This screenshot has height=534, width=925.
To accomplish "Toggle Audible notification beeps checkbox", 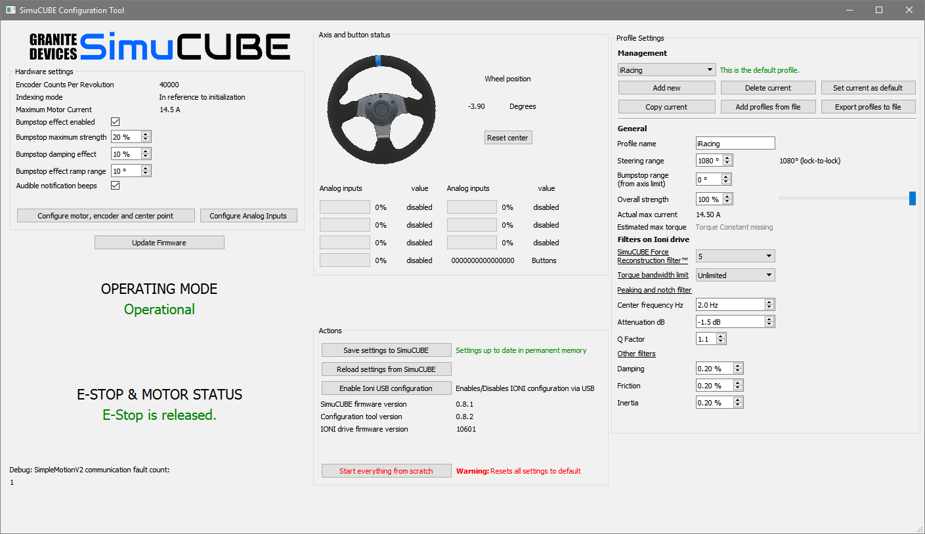I will point(116,186).
